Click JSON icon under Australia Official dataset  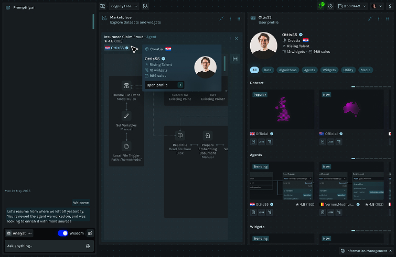(x=331, y=142)
